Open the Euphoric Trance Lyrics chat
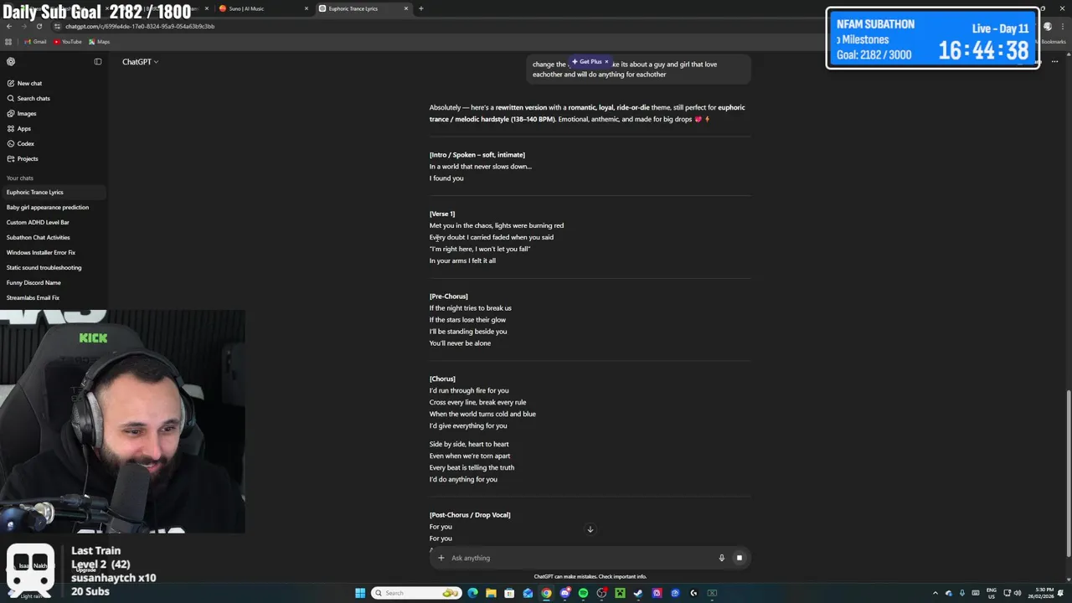The width and height of the screenshot is (1072, 603). [x=54, y=192]
